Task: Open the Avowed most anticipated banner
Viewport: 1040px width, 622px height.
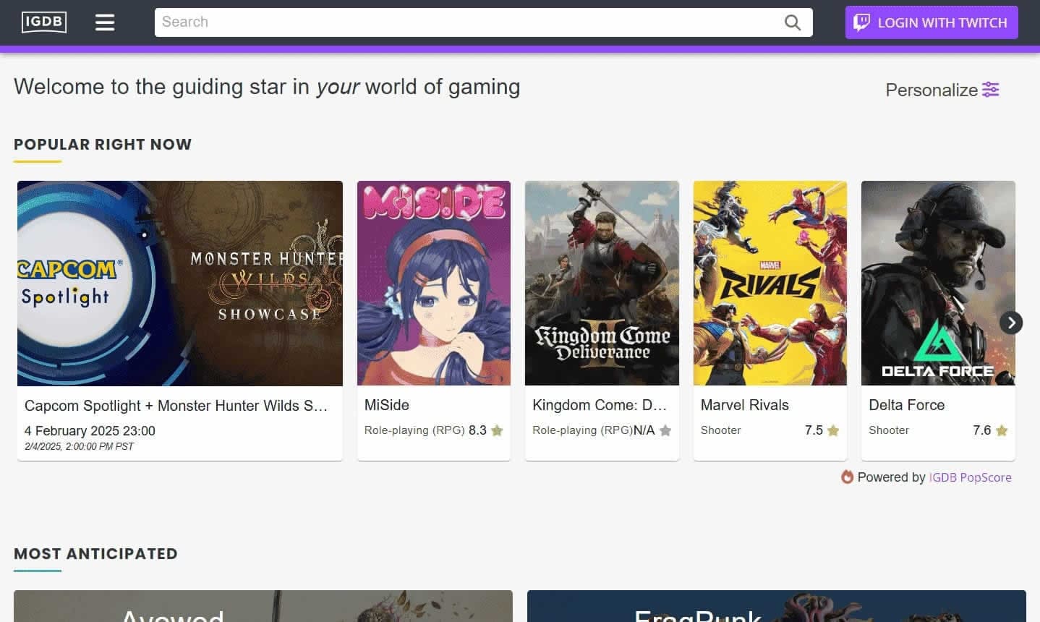Action: click(x=263, y=606)
